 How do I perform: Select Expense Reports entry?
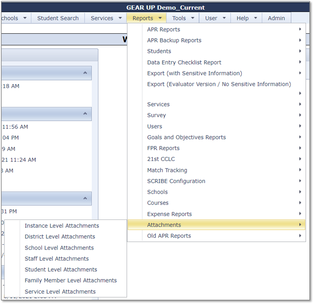point(216,214)
